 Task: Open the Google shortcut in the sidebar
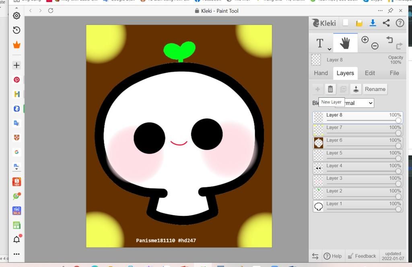click(x=16, y=152)
